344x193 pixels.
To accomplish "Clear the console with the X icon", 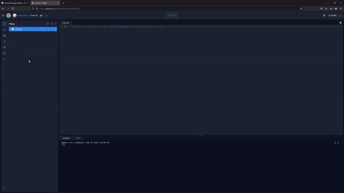I will (x=338, y=143).
